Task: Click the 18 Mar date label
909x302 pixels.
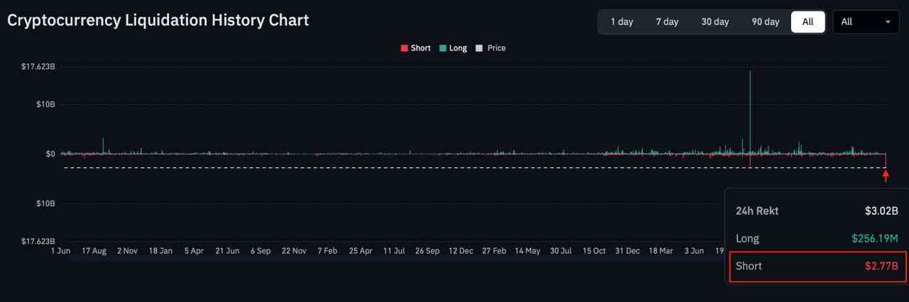Action: [x=660, y=251]
